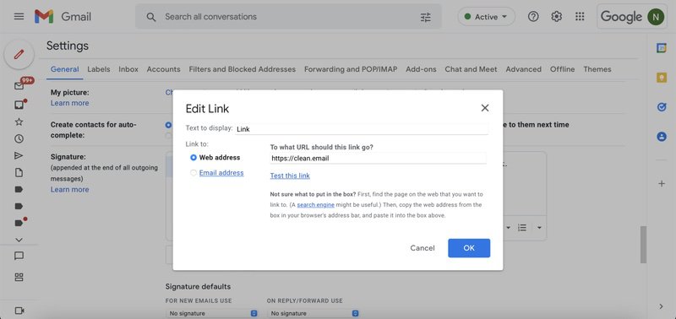Click OK in Edit Link dialog

469,248
